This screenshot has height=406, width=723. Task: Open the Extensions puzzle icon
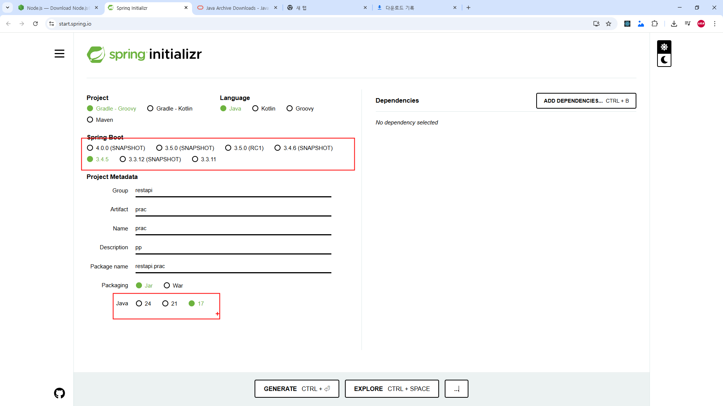[x=655, y=24]
